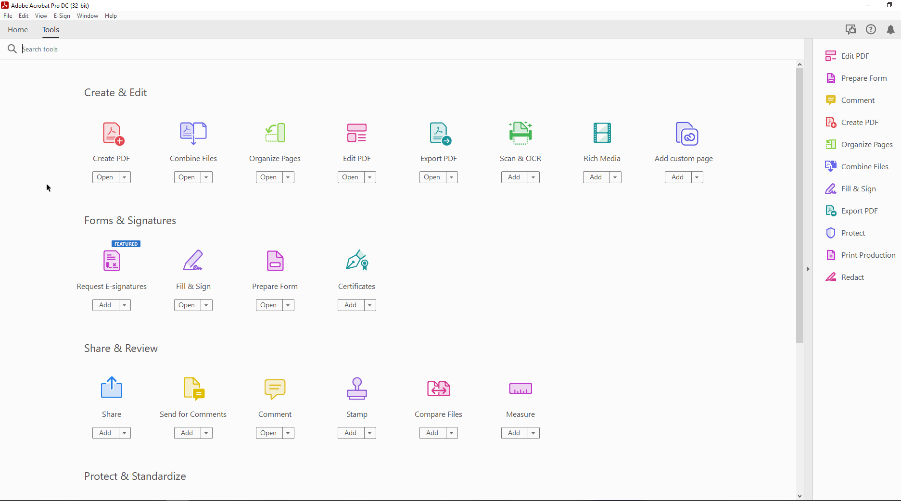901x501 pixels.
Task: Expand the Add dropdown under Rich Media
Action: pos(614,177)
